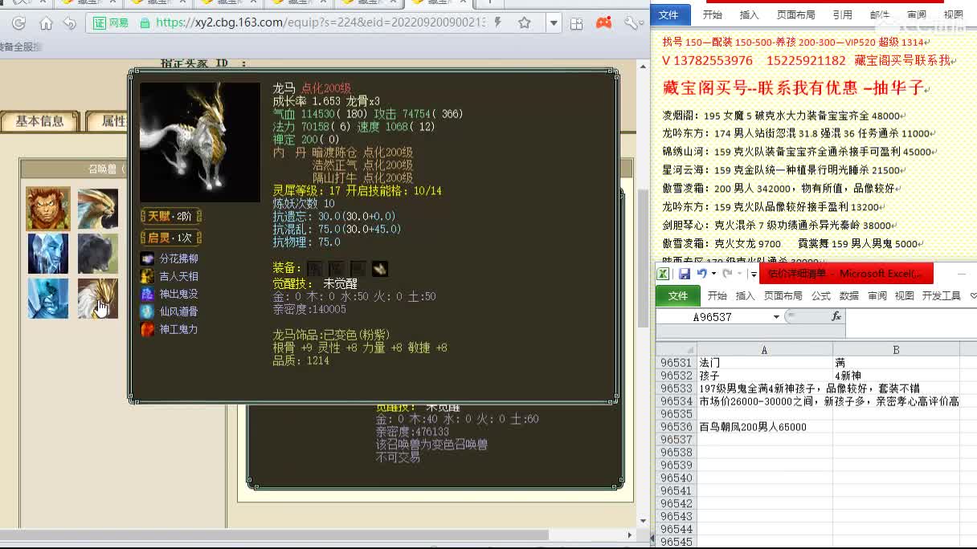977x549 pixels.
Task: Click the browser undo-back arrow icon
Action: (x=70, y=23)
